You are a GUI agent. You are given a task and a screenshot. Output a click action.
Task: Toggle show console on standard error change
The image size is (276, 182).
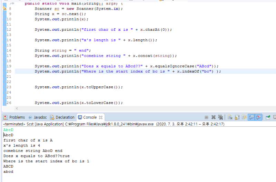pyautogui.click(x=258, y=117)
